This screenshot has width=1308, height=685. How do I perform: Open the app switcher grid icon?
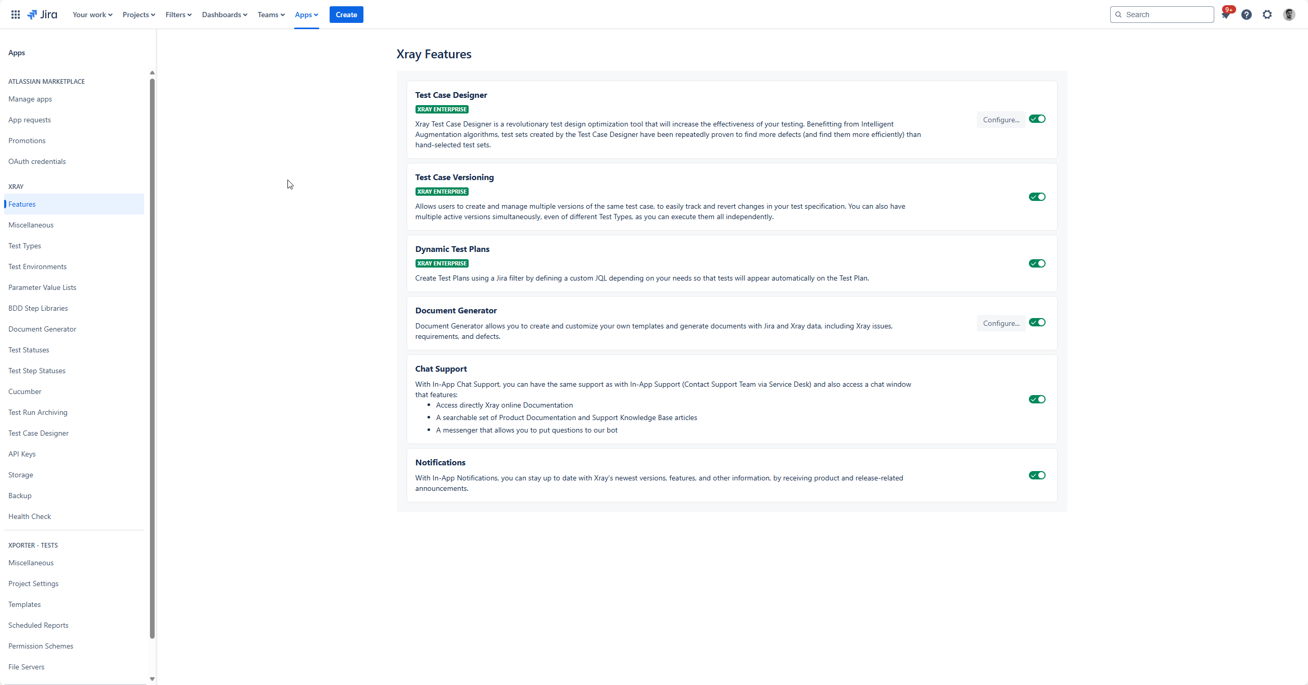click(x=16, y=15)
